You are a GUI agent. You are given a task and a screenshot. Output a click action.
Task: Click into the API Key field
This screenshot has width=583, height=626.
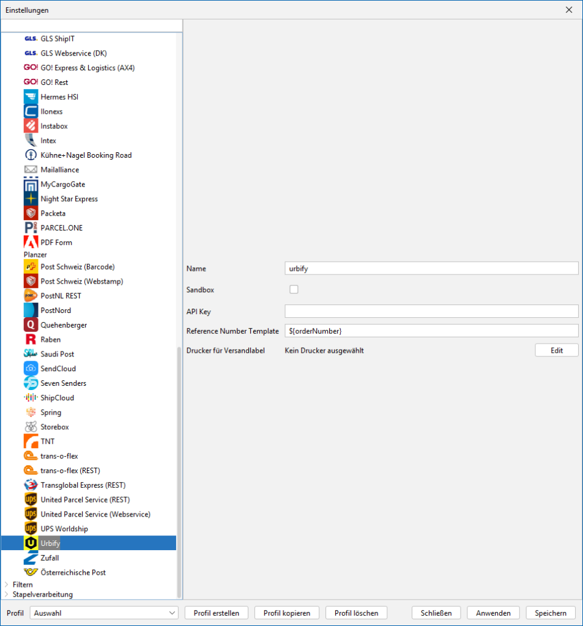[431, 311]
